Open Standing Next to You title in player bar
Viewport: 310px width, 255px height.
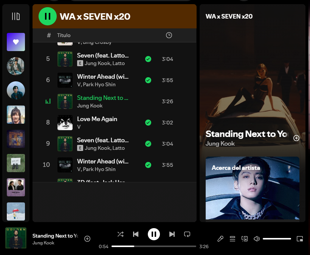coord(55,236)
